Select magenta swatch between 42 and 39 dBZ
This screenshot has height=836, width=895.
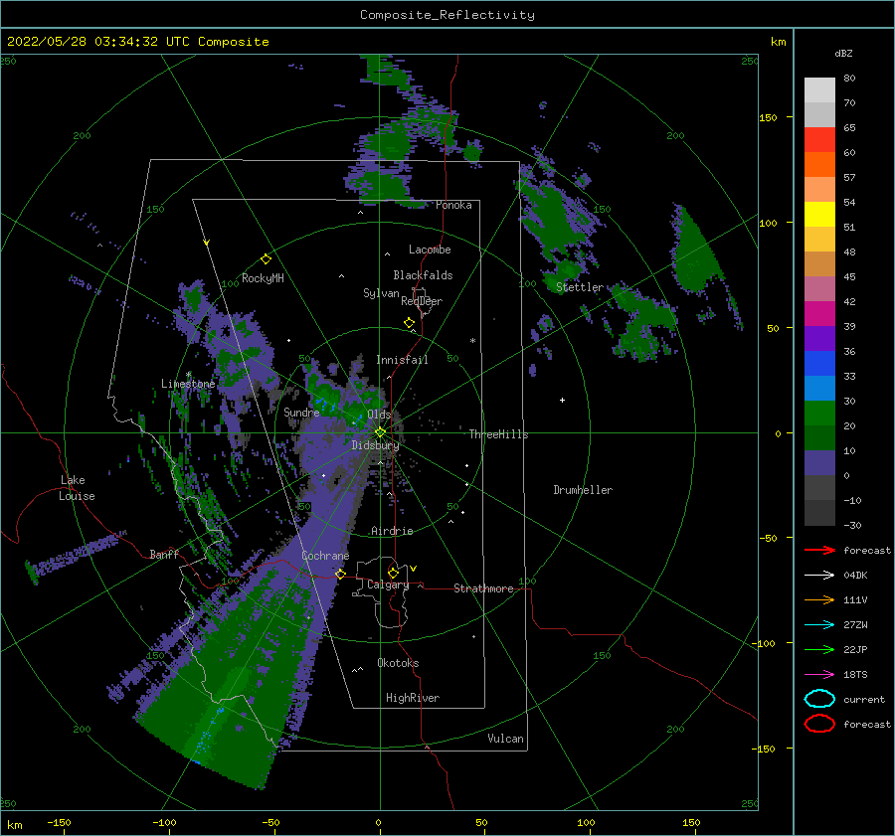(x=819, y=313)
